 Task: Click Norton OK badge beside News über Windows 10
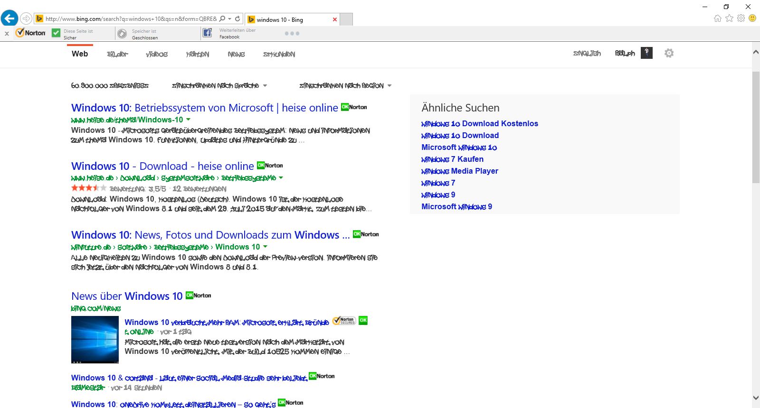point(198,296)
